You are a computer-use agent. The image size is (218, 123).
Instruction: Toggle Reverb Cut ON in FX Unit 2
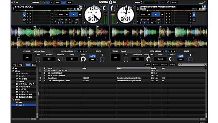(x=137, y=59)
